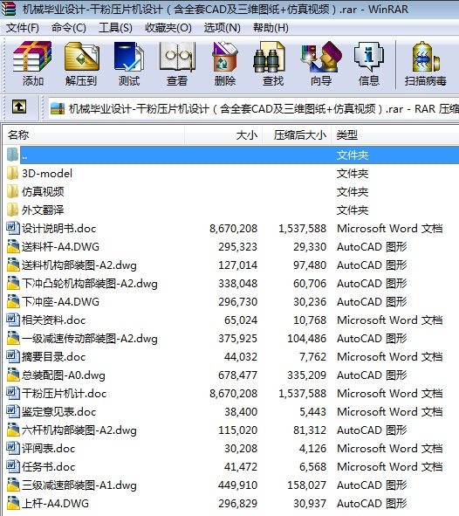
Task: Open the 命令(C) menu
Action: pos(69,28)
